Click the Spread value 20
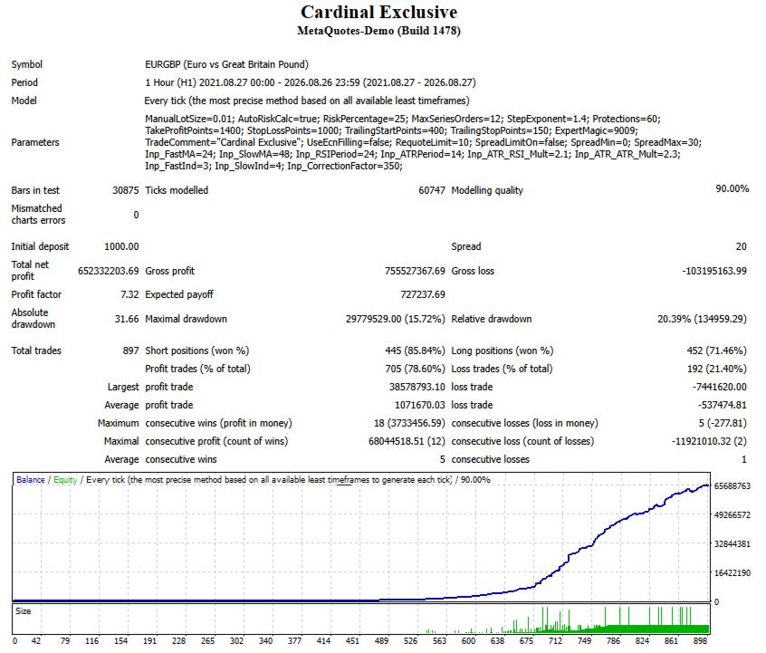Screen dimensions: 766x653 741,246
